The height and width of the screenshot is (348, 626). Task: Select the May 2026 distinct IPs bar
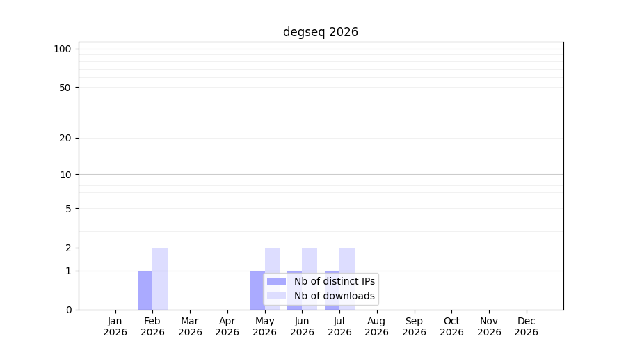257,290
